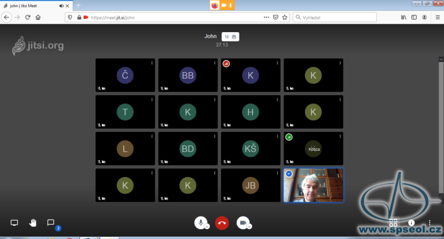Open Jitsi more actions vertical dots menu
This screenshot has width=444, height=239.
(x=430, y=222)
